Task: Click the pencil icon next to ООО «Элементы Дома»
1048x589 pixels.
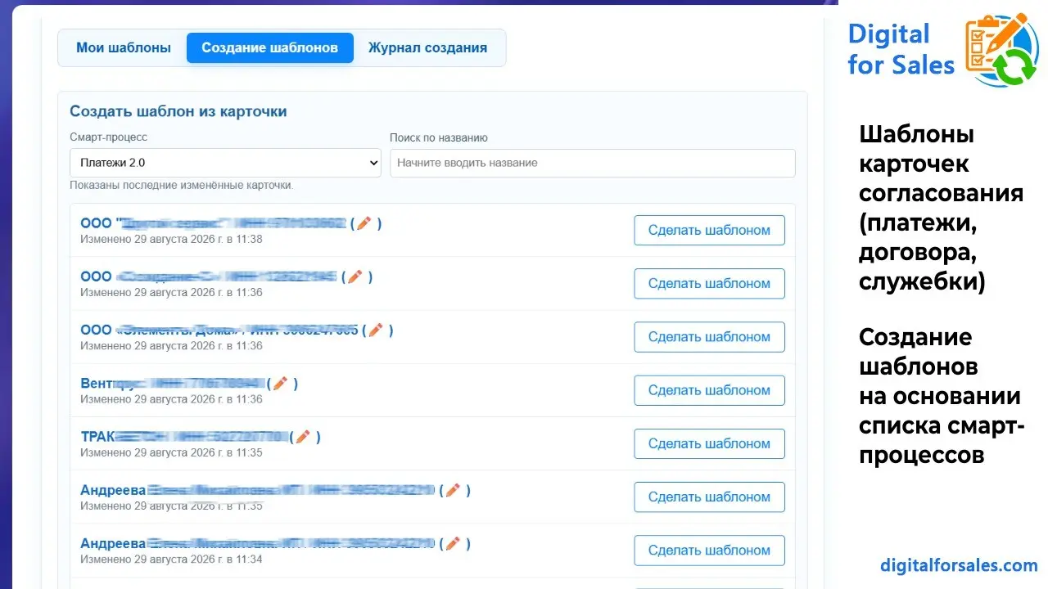Action: tap(376, 330)
